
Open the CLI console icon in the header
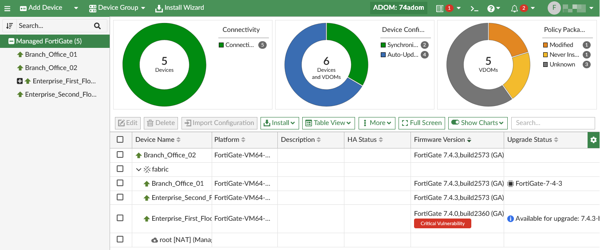(474, 8)
